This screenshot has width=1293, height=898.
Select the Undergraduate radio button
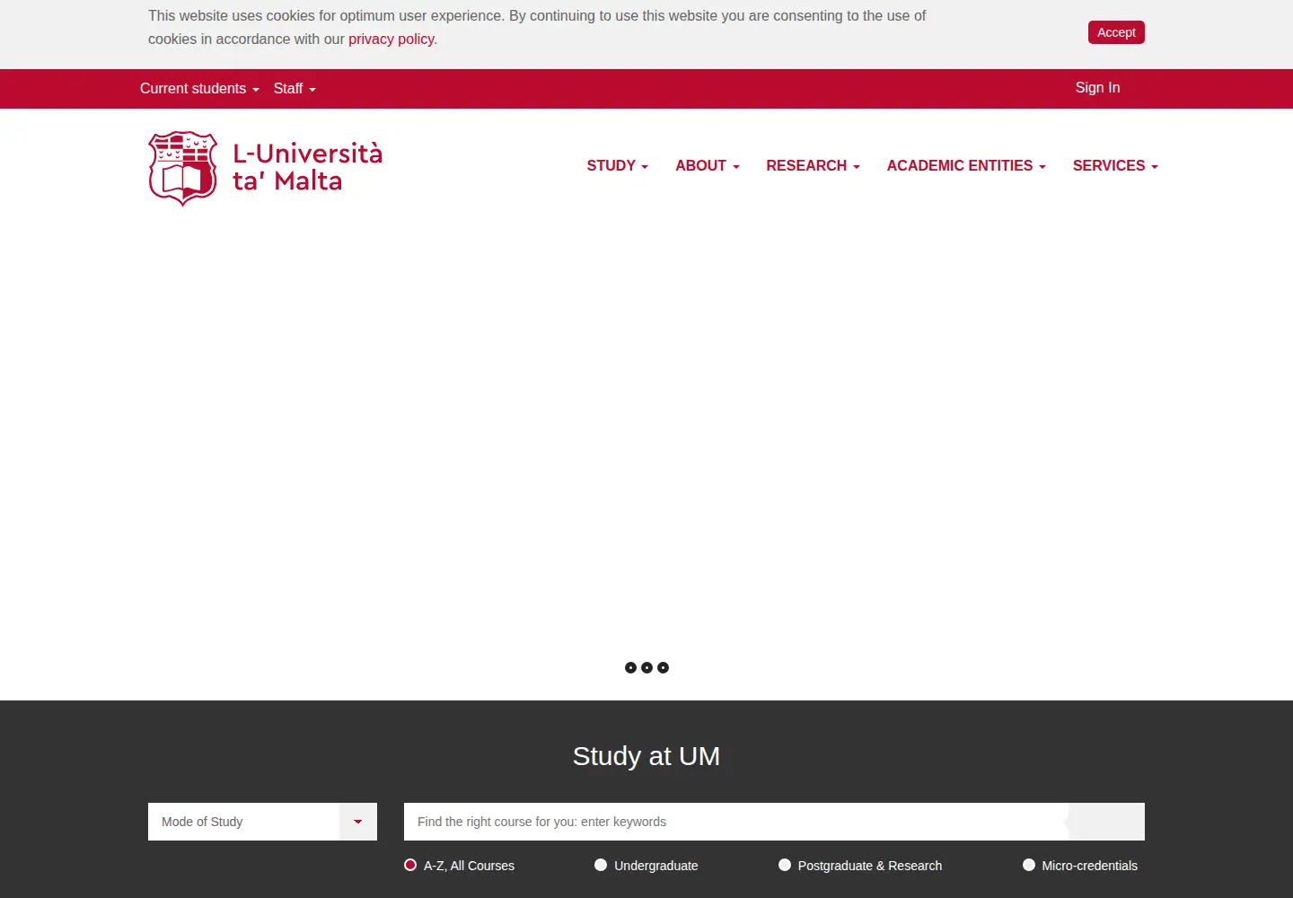click(601, 865)
